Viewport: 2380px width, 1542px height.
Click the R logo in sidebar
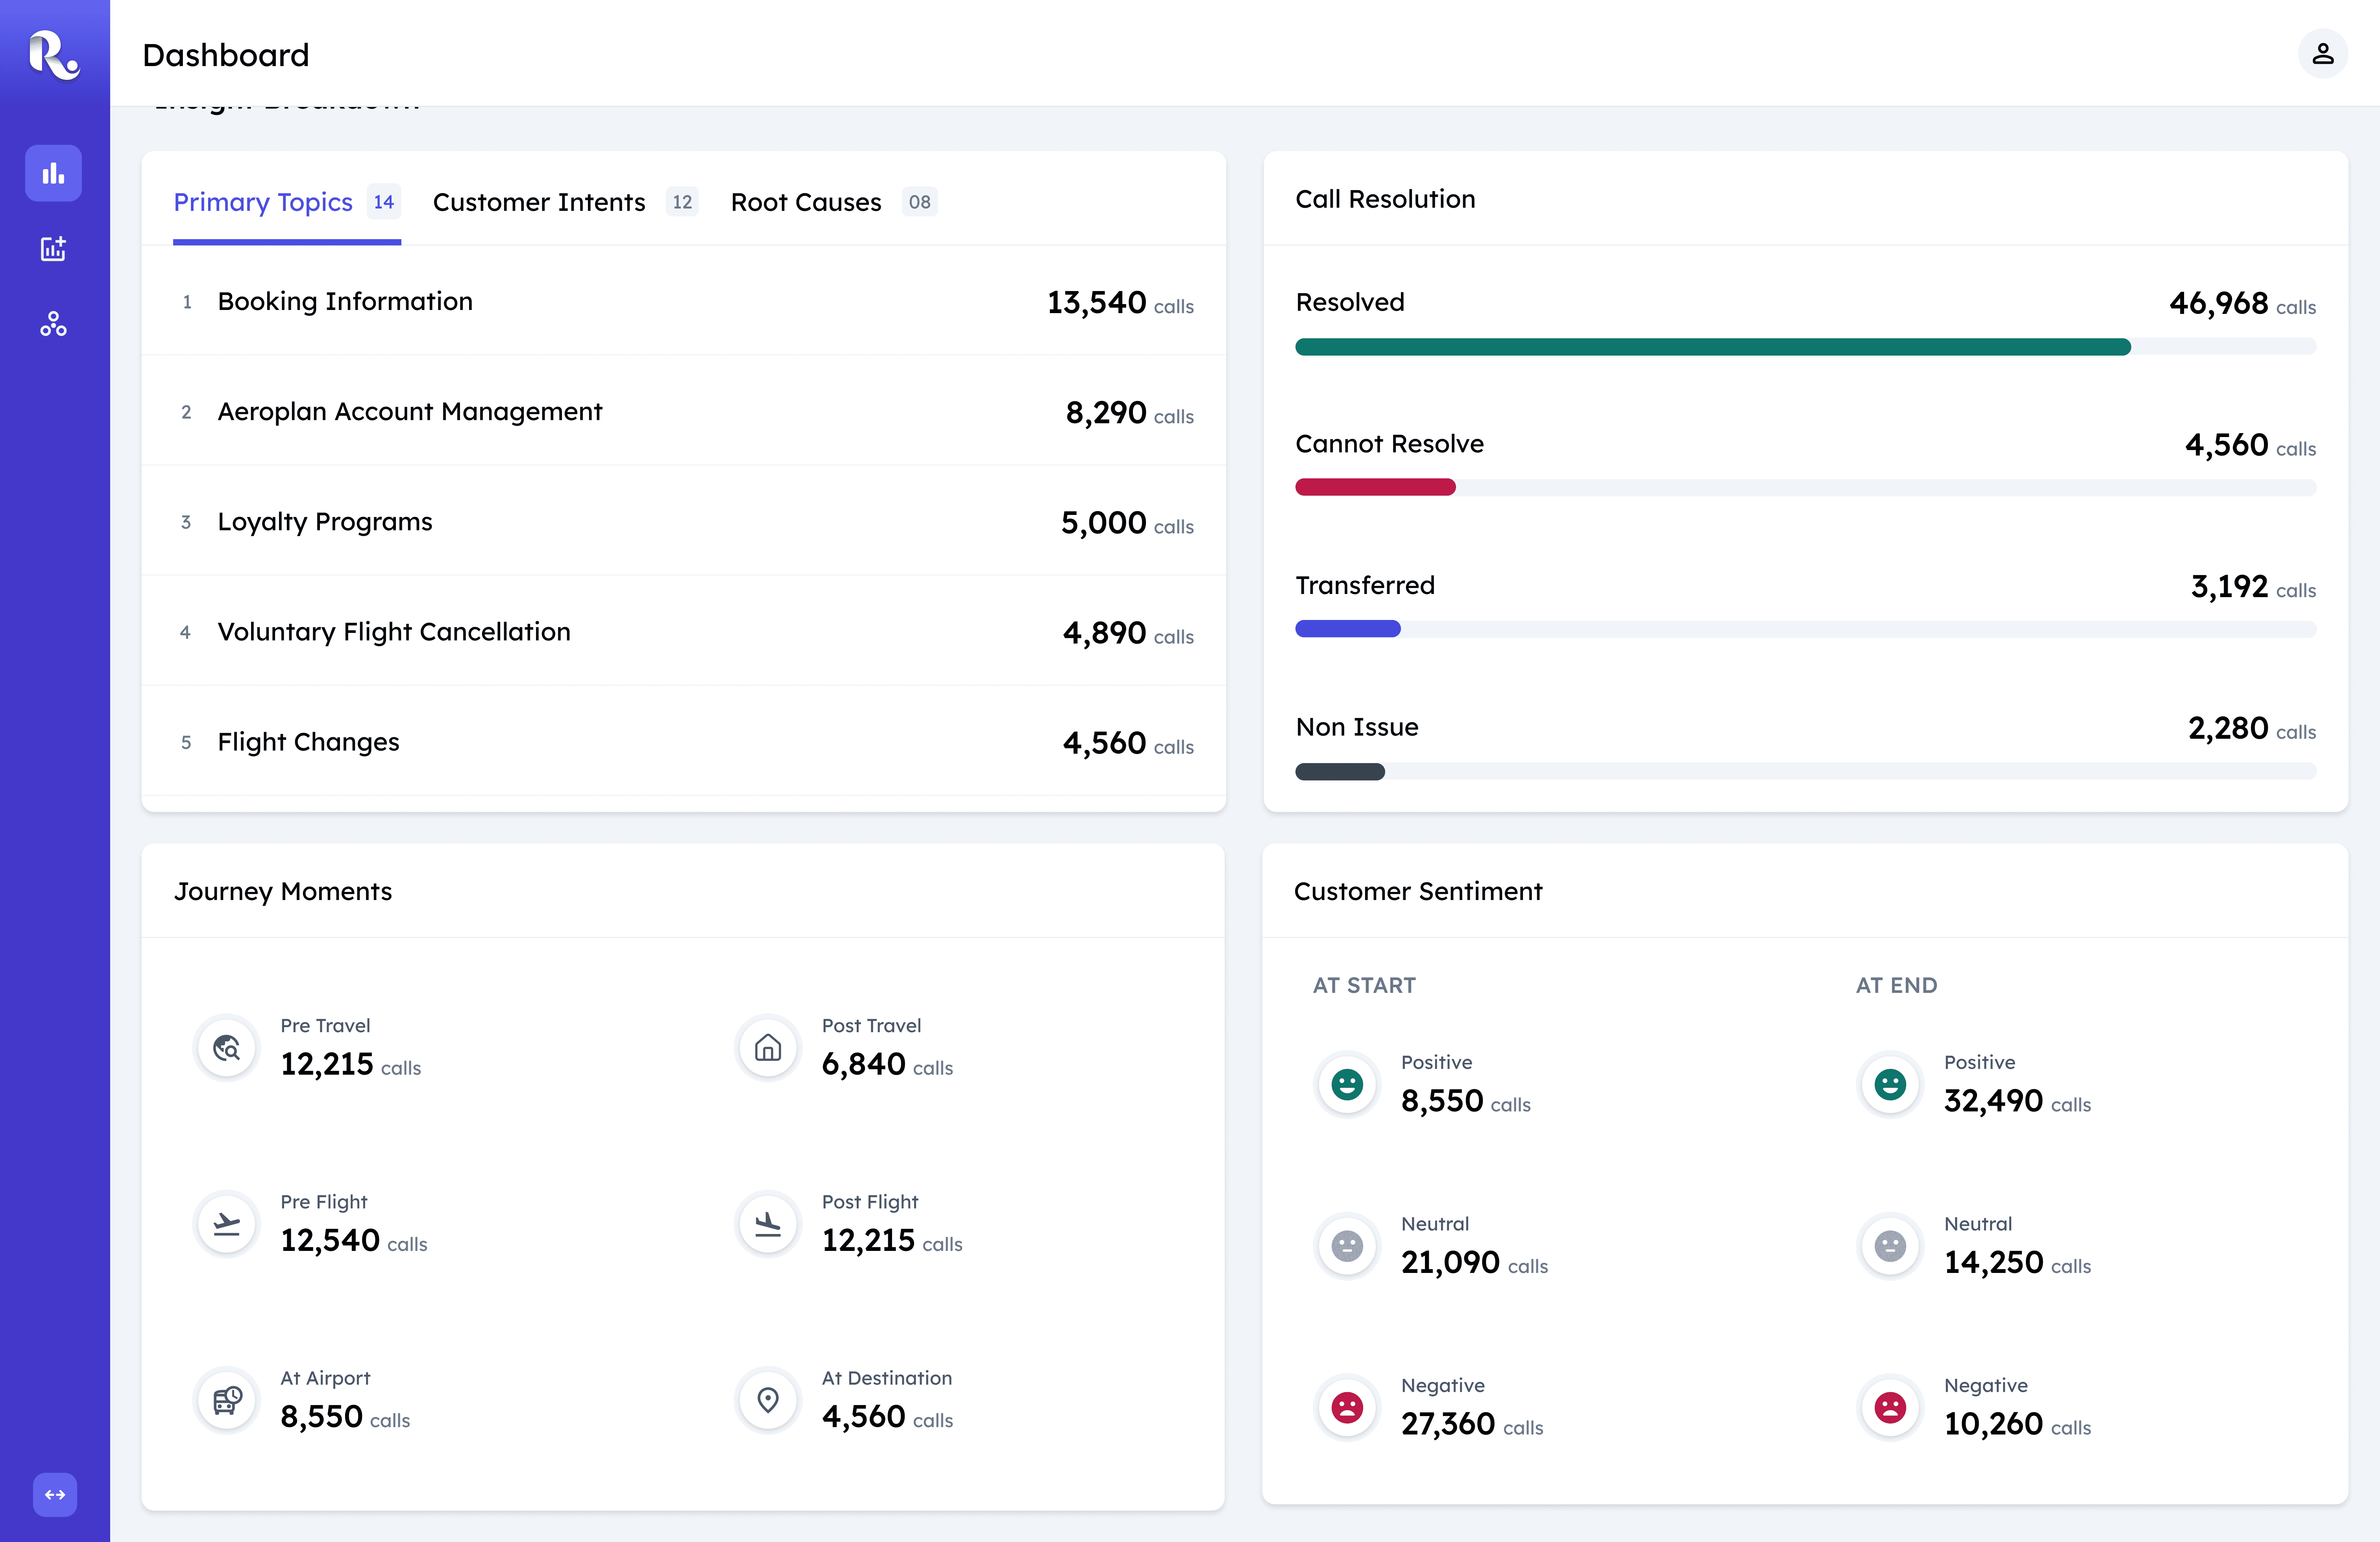coord(54,55)
